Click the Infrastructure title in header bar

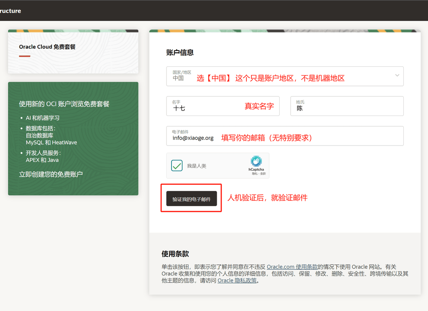pyautogui.click(x=10, y=11)
